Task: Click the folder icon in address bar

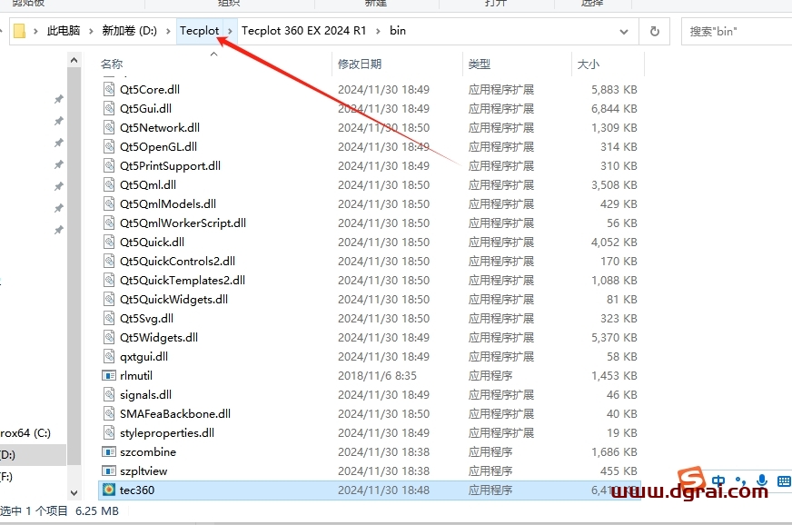Action: click(20, 31)
